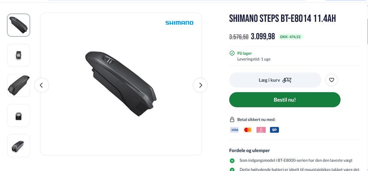368x171 pixels.
Task: Select the second battery thumbnail
Action: [x=18, y=55]
